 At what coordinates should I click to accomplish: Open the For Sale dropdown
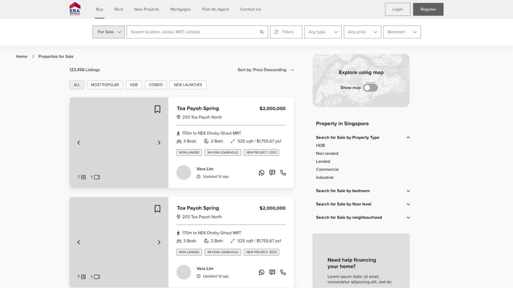(x=109, y=32)
